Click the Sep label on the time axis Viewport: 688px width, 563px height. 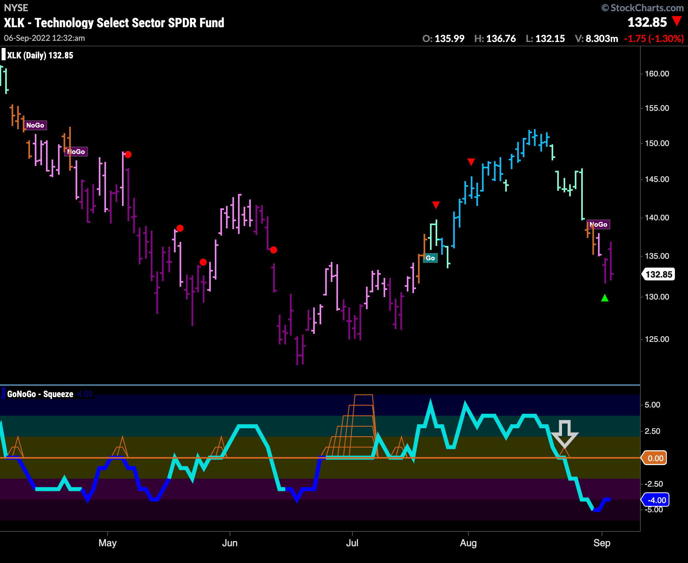(x=602, y=543)
